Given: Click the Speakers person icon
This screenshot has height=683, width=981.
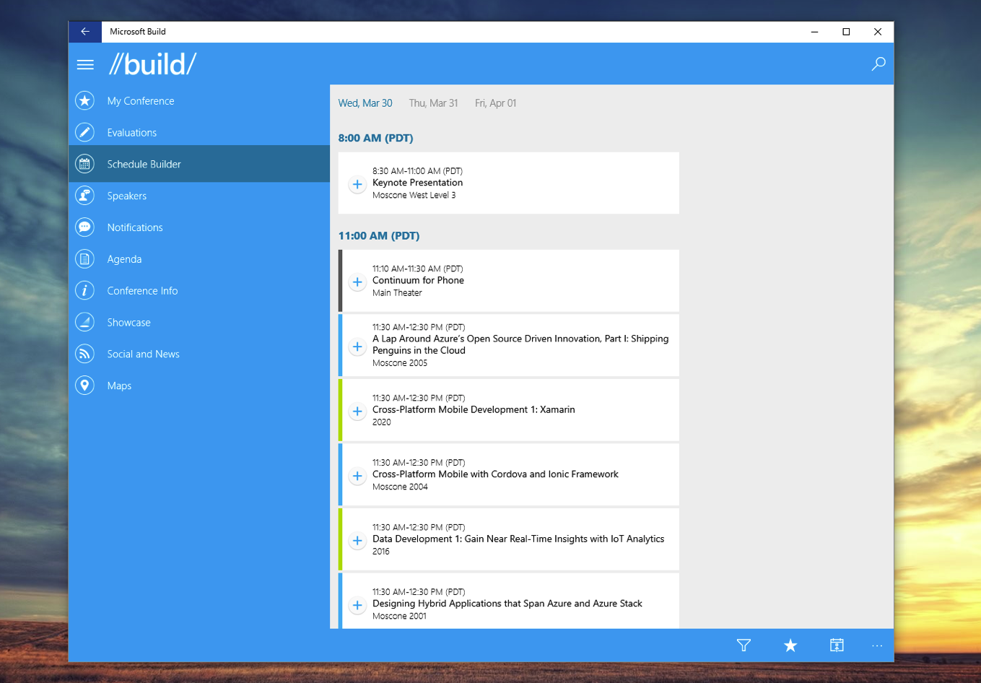Looking at the screenshot, I should pyautogui.click(x=85, y=196).
